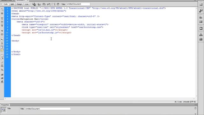Select the Properties panel tab
The height and width of the screenshot is (115, 204).
coord(5,105)
